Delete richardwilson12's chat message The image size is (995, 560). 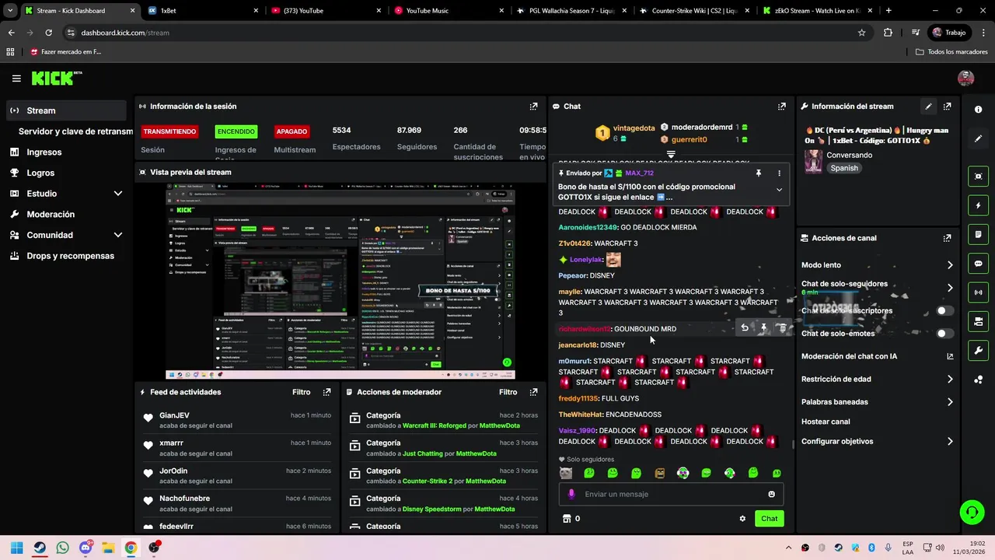[782, 328]
